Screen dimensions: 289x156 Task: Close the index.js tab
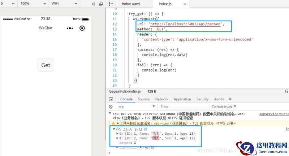point(185,4)
